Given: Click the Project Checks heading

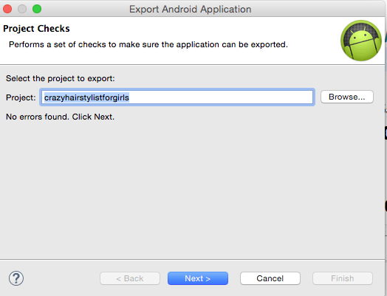Looking at the screenshot, I should [x=36, y=29].
